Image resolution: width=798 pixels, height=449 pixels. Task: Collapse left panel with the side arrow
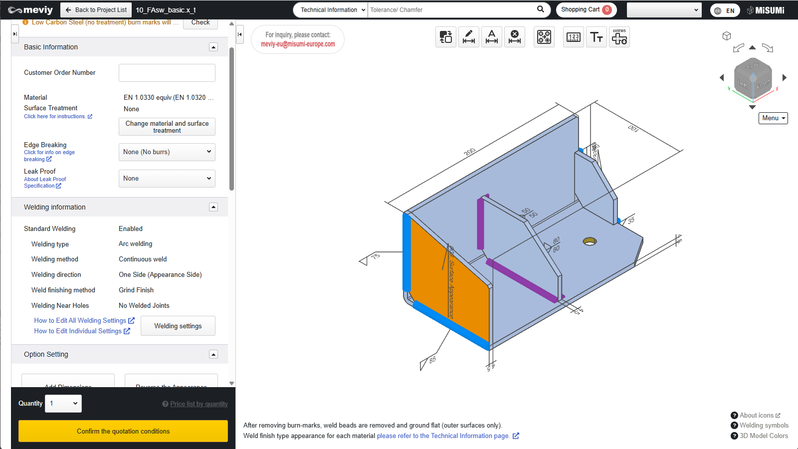[x=15, y=34]
